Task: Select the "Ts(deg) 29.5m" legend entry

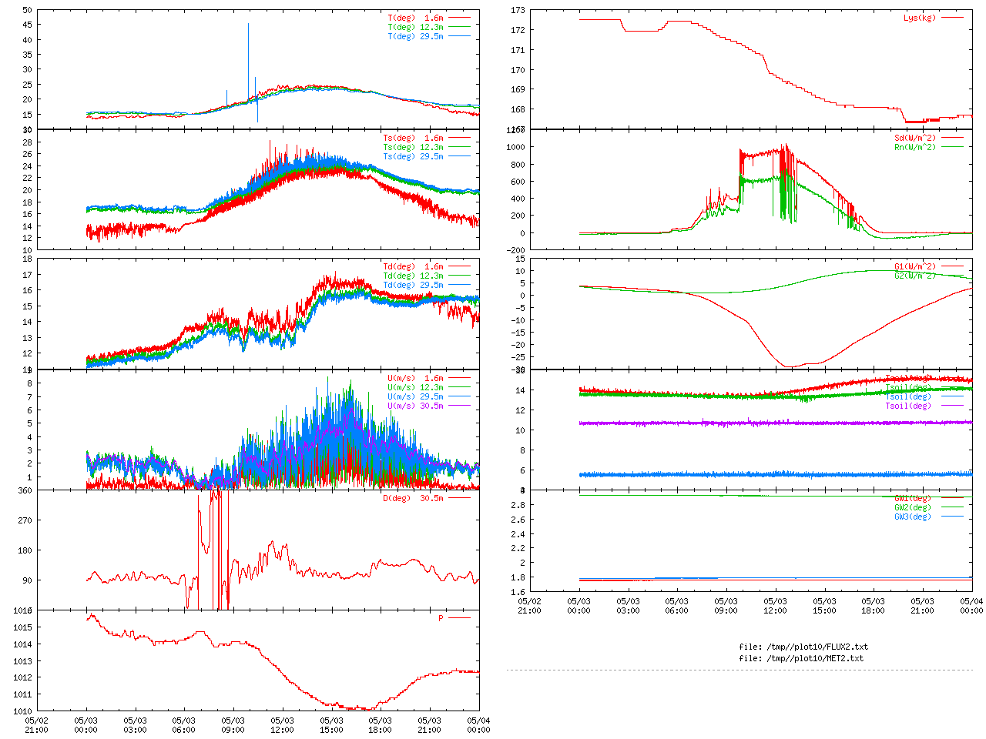Action: click(413, 156)
